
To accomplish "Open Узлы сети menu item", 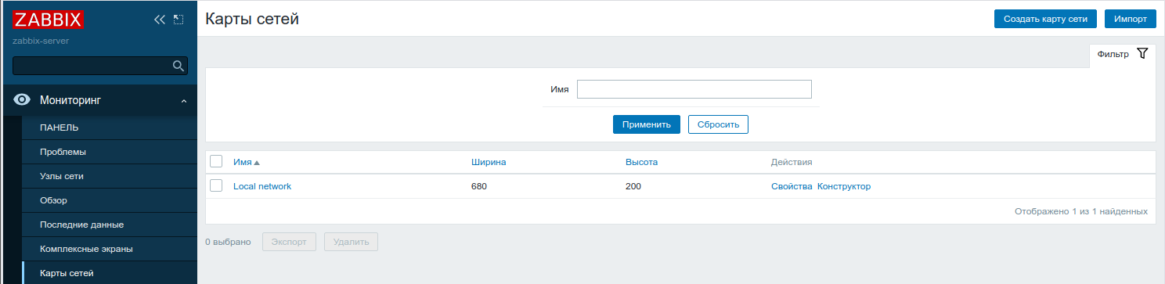I will click(62, 176).
